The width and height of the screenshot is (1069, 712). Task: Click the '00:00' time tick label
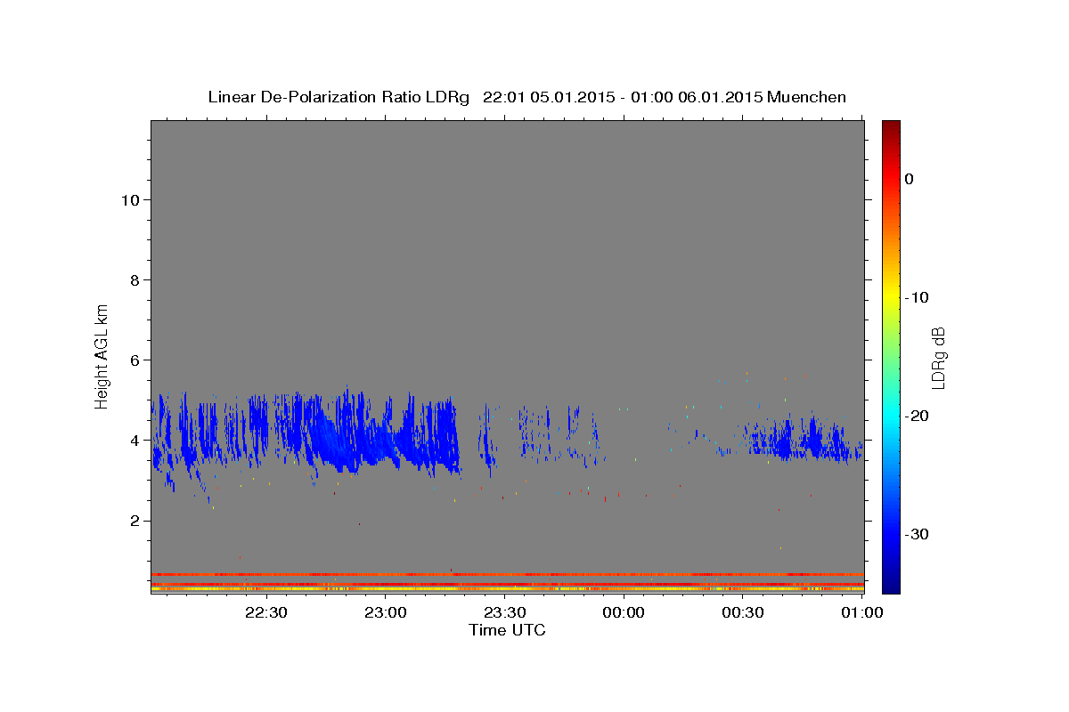point(624,612)
